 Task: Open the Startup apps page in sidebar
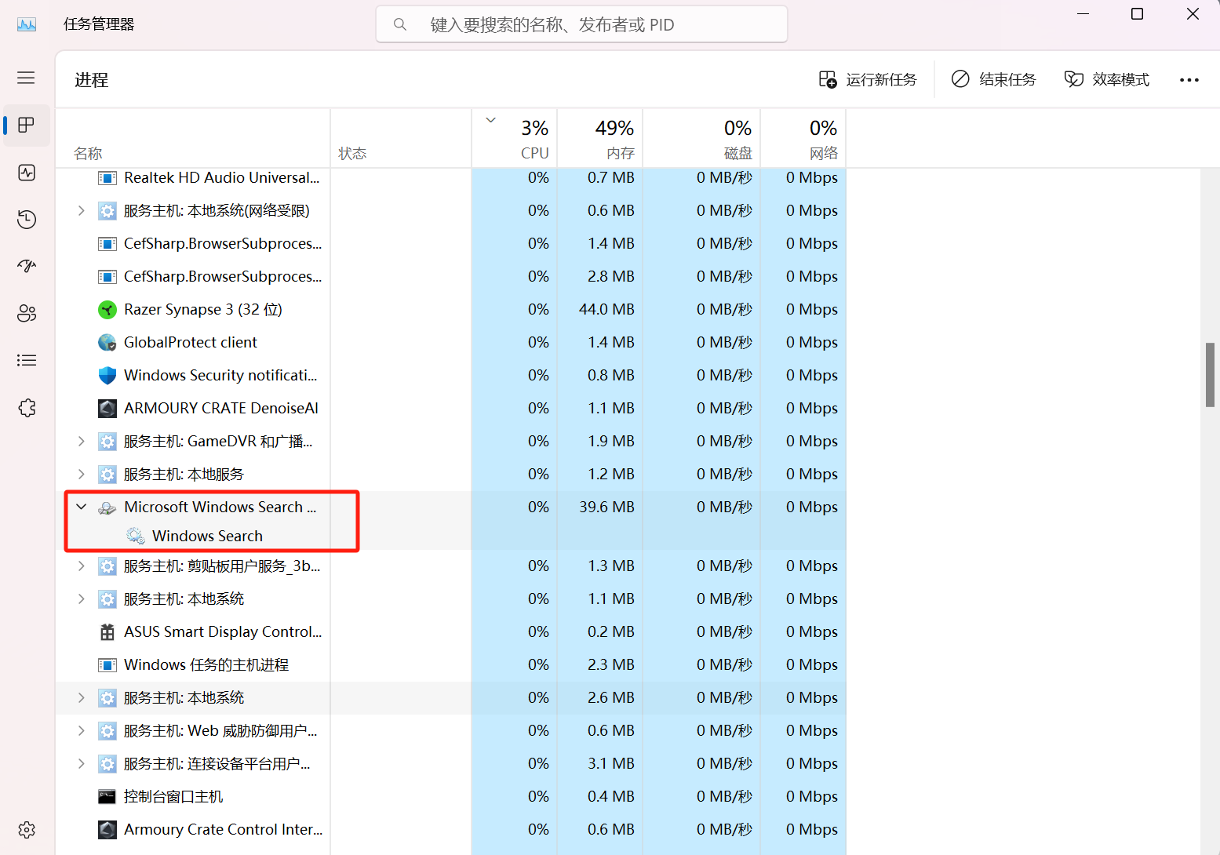pos(27,267)
